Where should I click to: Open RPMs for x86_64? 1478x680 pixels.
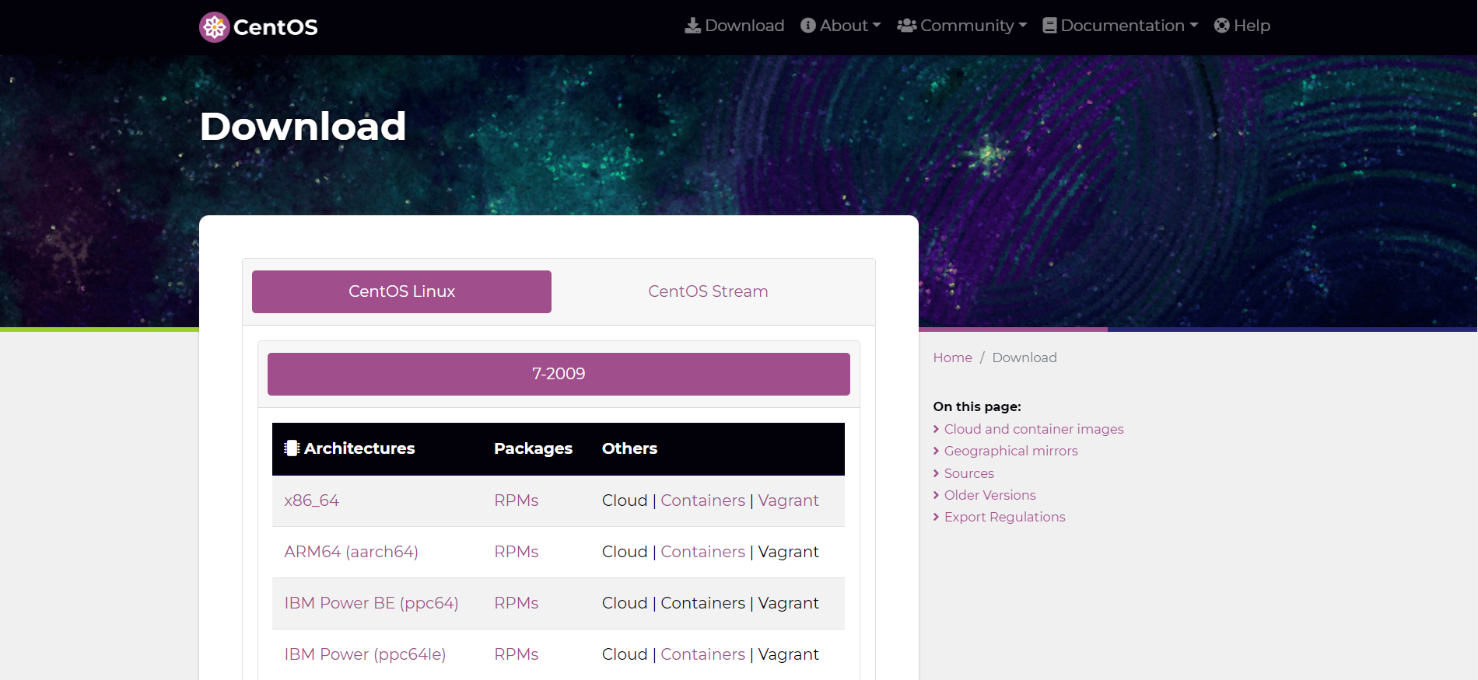click(x=517, y=500)
